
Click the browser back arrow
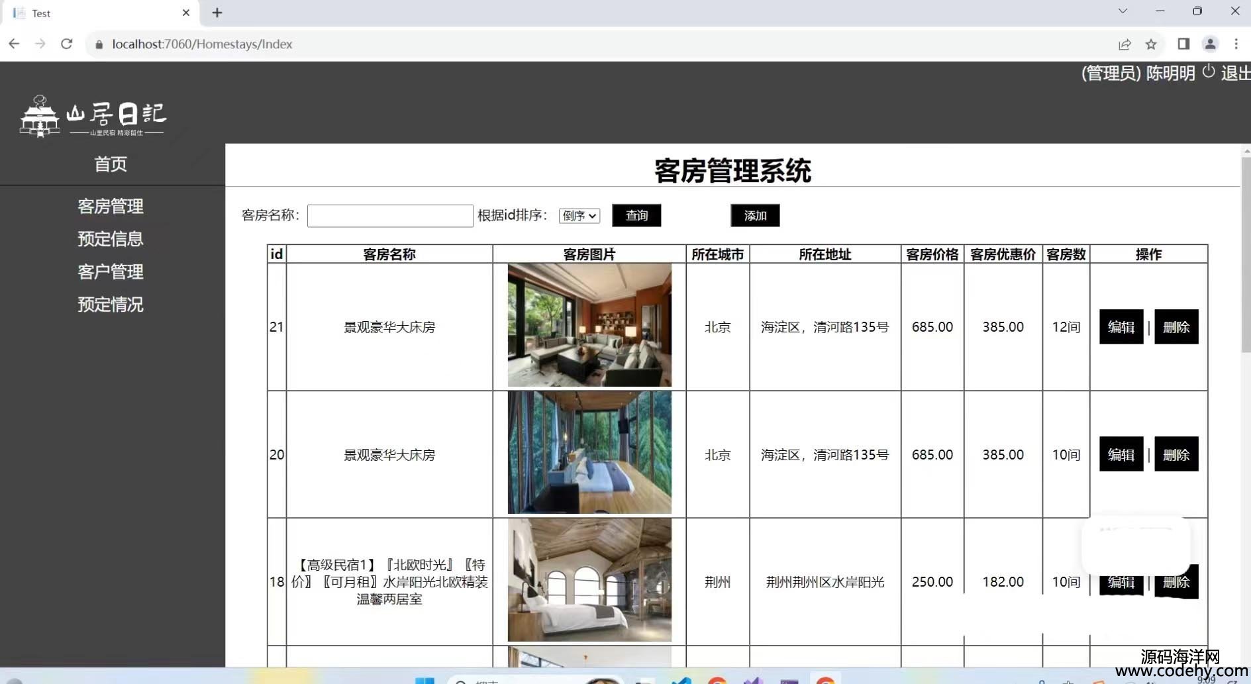tap(14, 44)
